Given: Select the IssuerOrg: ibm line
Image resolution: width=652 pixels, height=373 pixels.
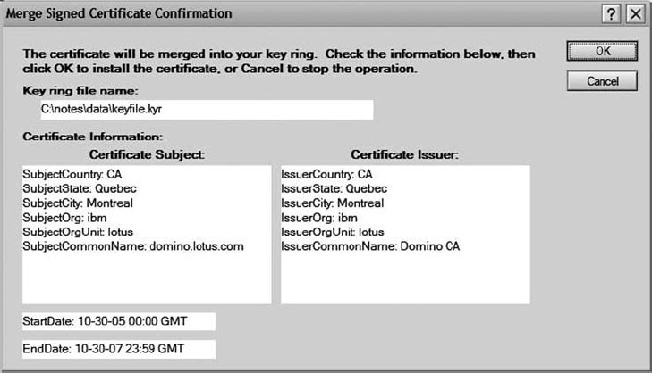Looking at the screenshot, I should [x=319, y=218].
